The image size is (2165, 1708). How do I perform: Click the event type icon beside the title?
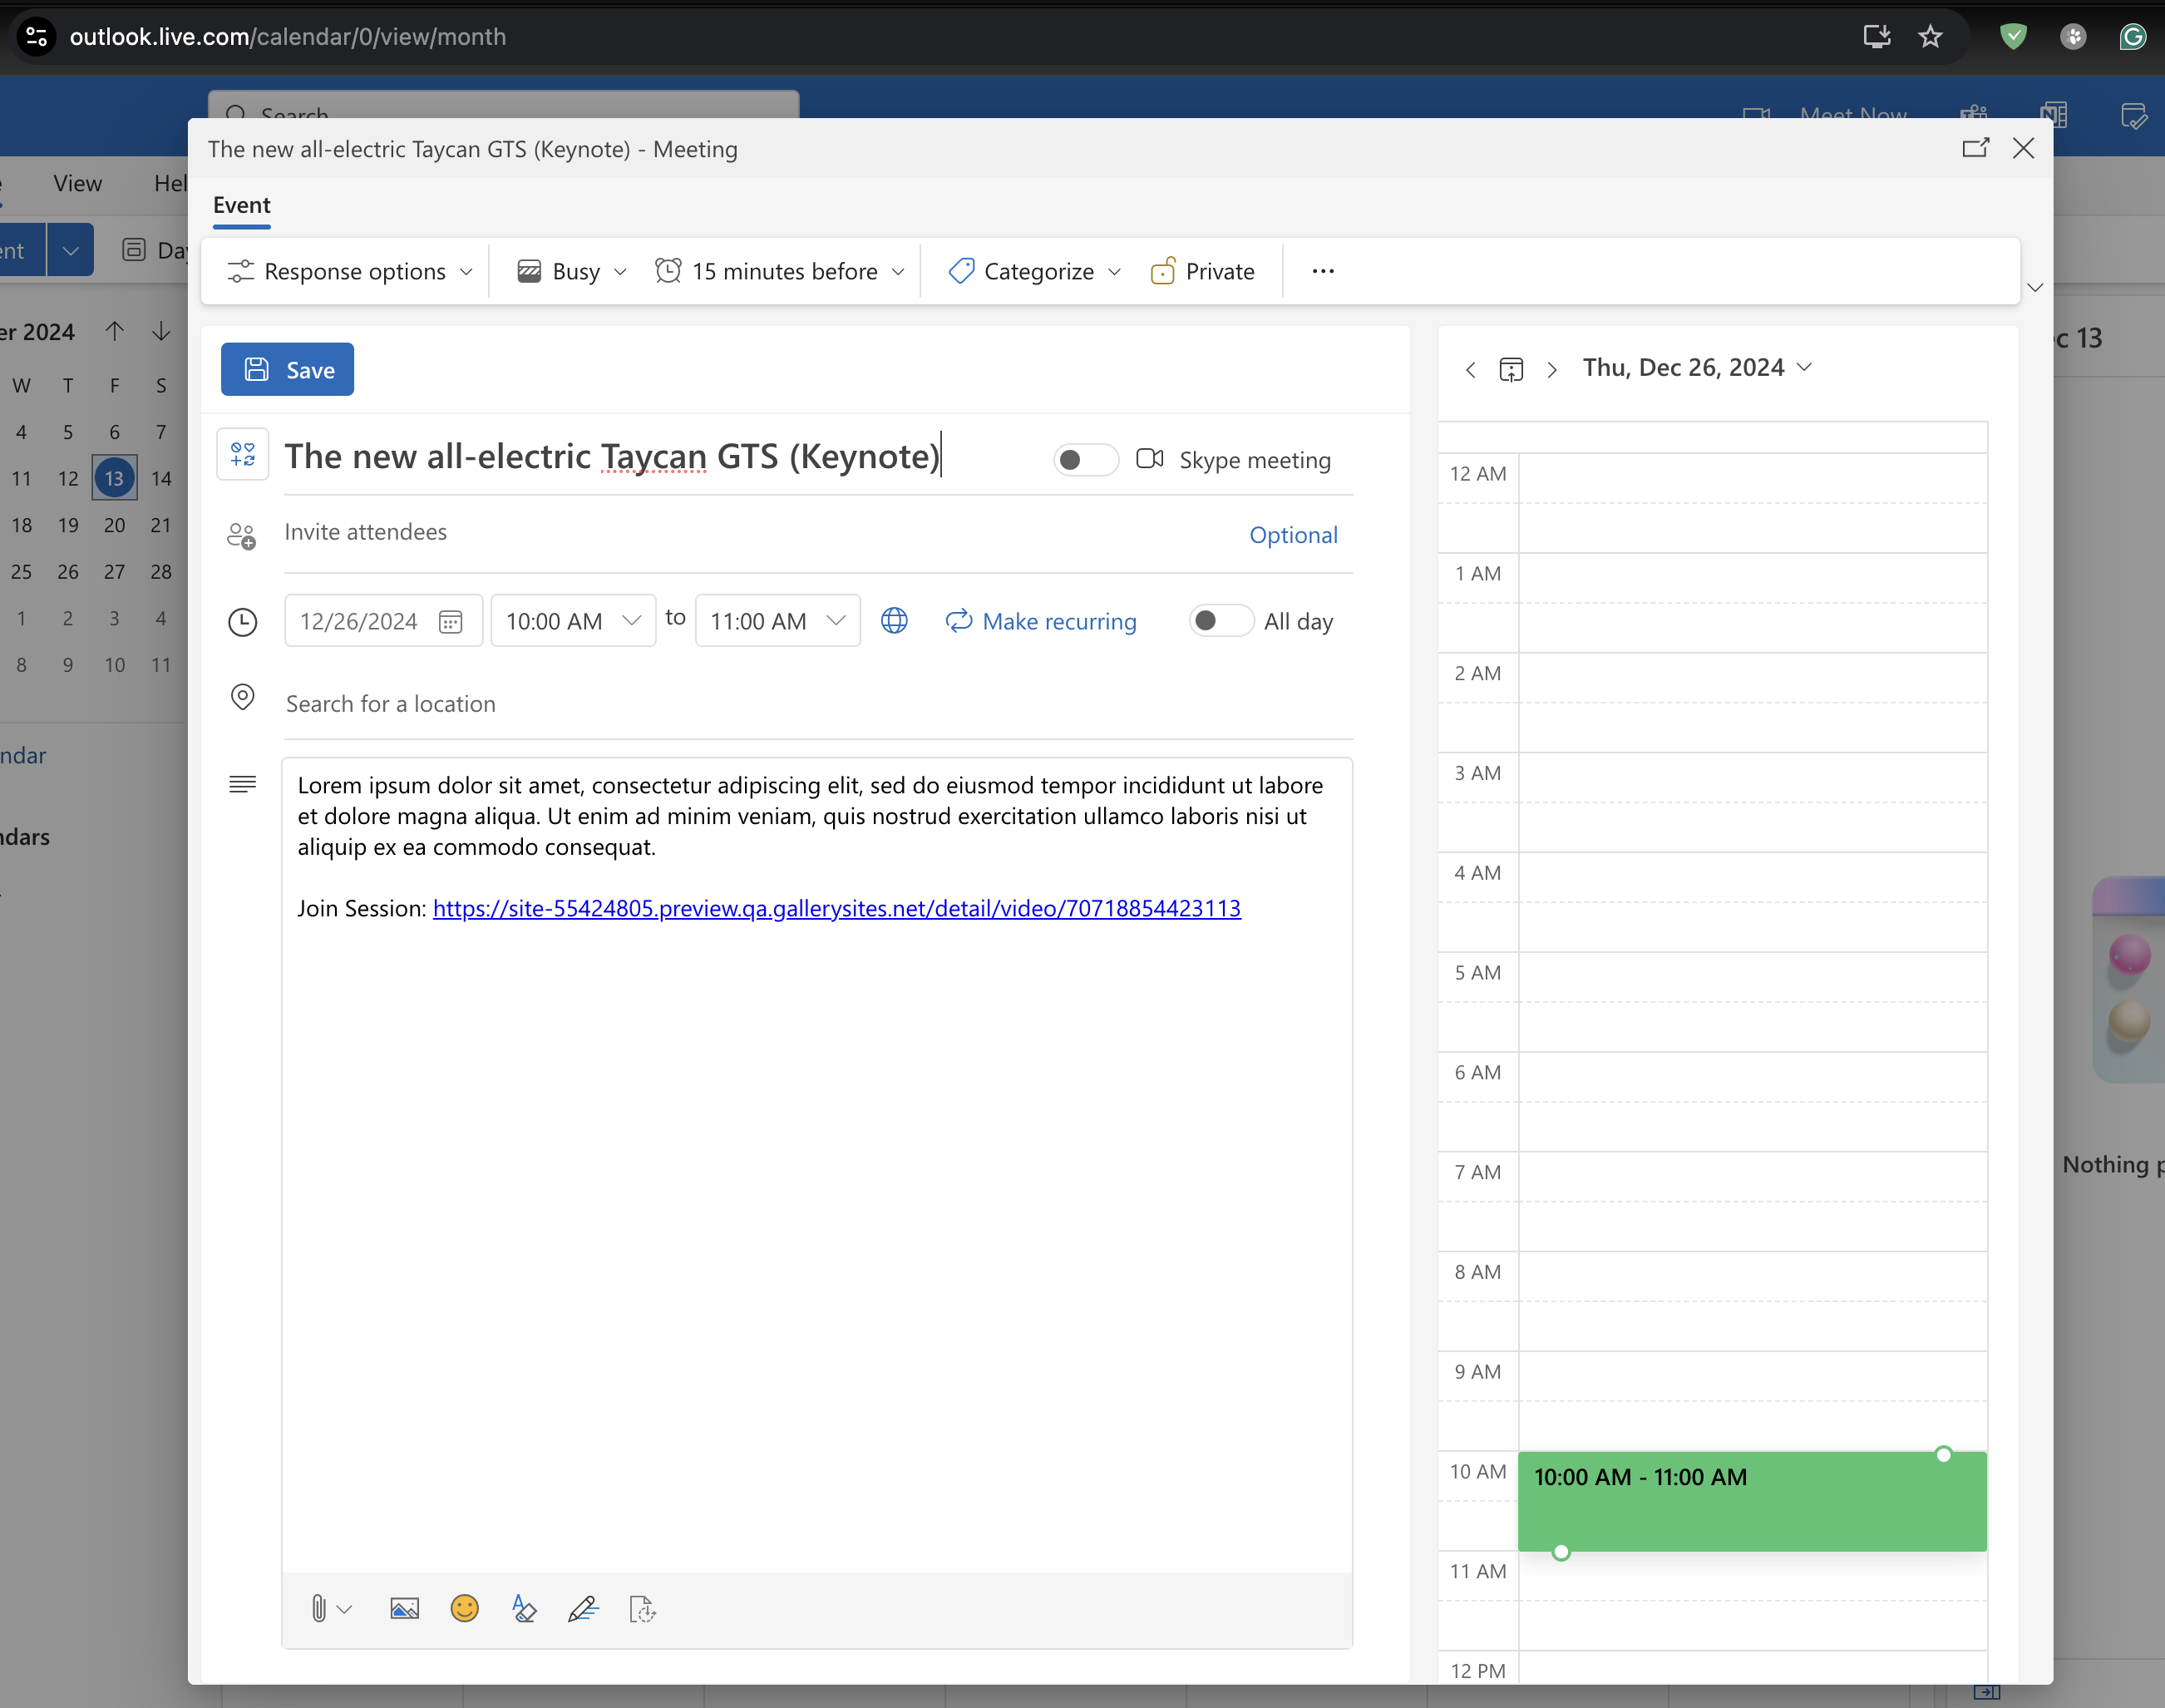click(x=243, y=455)
